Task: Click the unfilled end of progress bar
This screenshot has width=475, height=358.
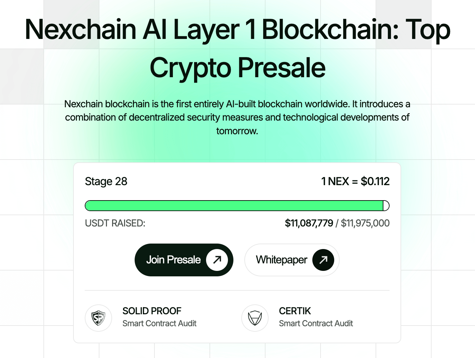Action: coord(386,206)
